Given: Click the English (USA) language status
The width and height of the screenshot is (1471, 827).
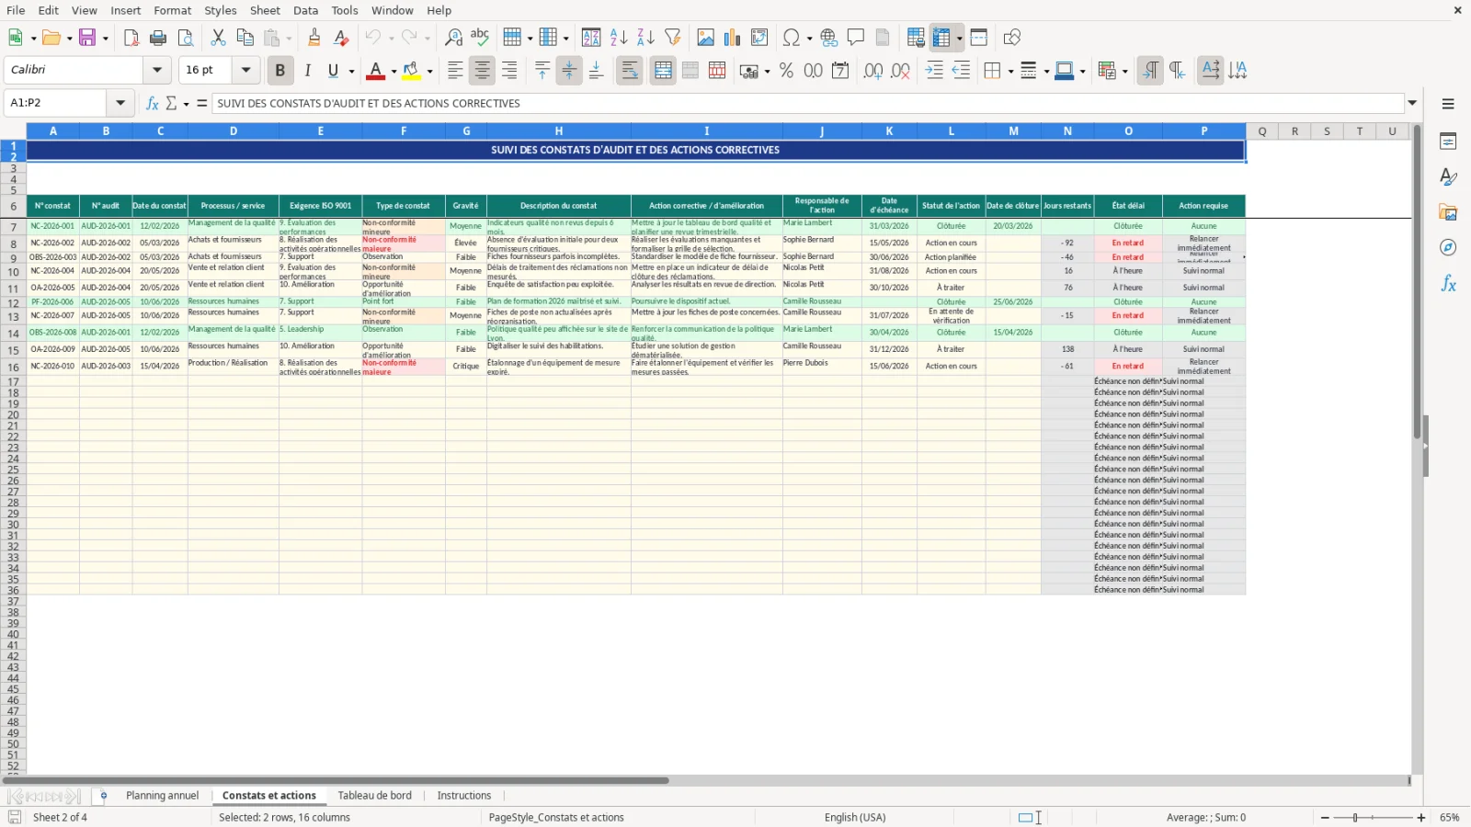Looking at the screenshot, I should (x=855, y=818).
